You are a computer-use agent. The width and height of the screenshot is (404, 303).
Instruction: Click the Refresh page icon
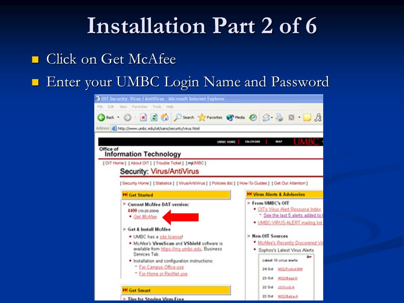point(154,117)
